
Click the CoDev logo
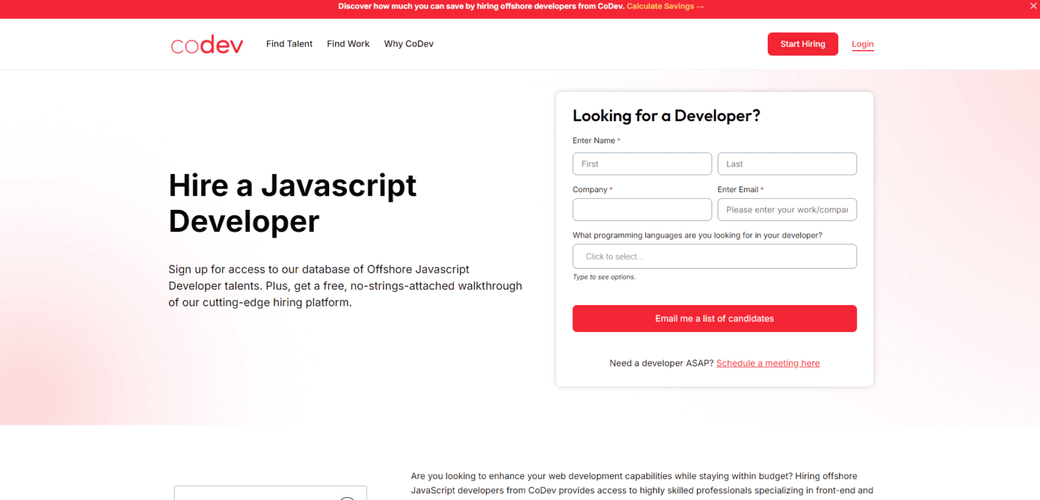tap(207, 45)
